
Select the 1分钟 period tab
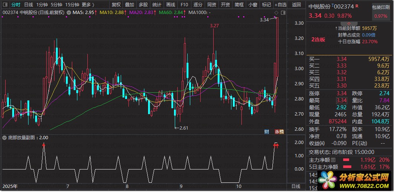tap(42, 4)
